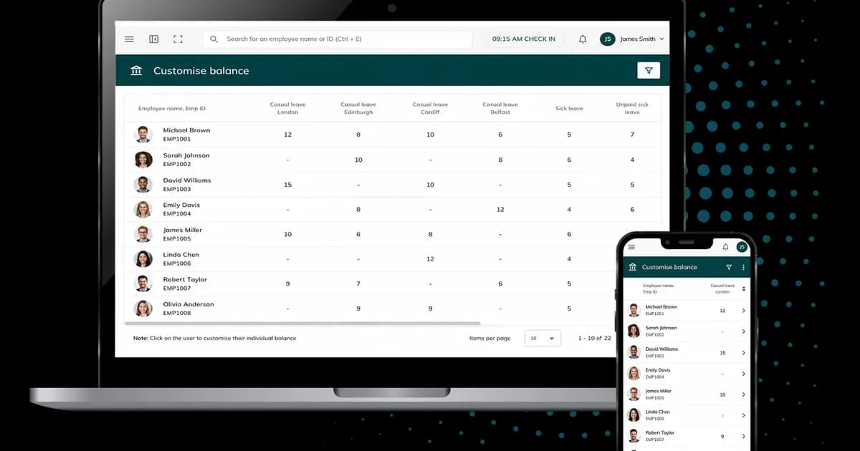The image size is (860, 451).
Task: Tap the filter icon on phone screen
Action: point(729,267)
